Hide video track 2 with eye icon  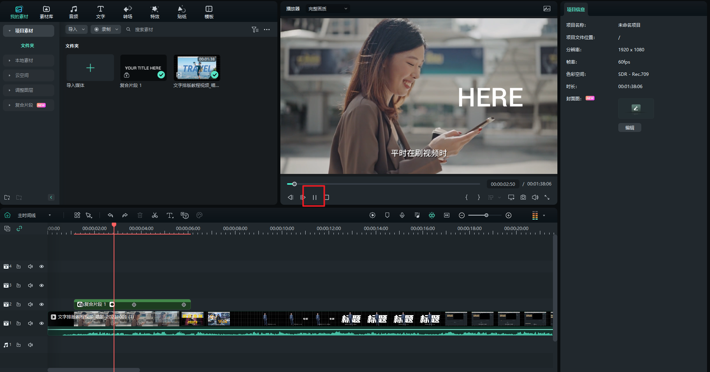(42, 304)
